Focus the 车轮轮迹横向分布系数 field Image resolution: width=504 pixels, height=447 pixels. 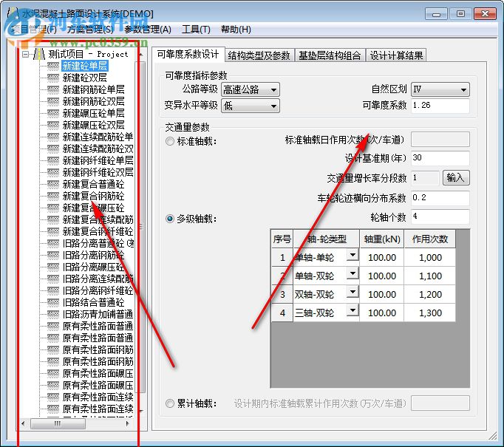(x=440, y=197)
